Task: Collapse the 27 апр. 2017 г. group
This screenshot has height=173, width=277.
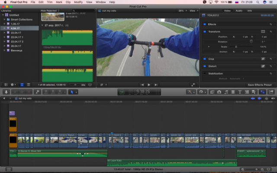Action: click(x=42, y=25)
